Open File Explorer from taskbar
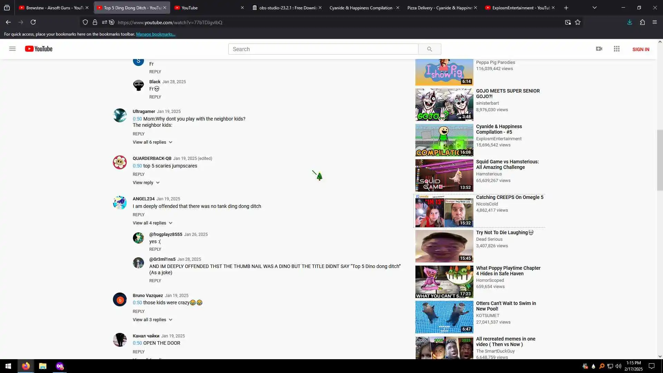The height and width of the screenshot is (373, 663). point(42,366)
